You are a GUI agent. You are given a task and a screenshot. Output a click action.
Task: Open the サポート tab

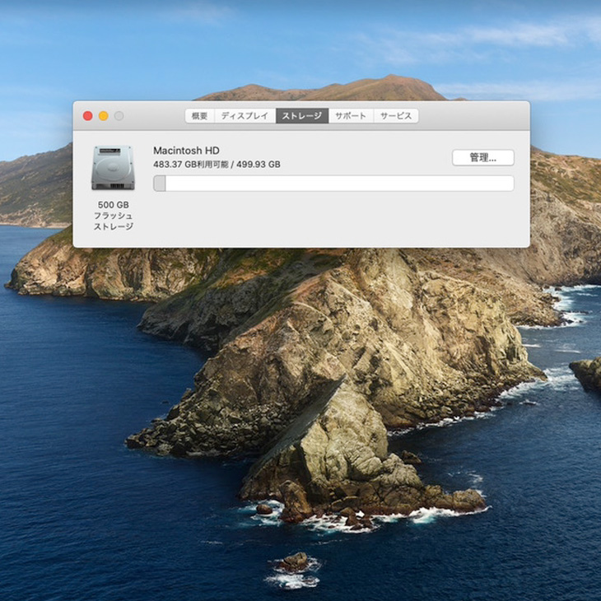tap(351, 116)
